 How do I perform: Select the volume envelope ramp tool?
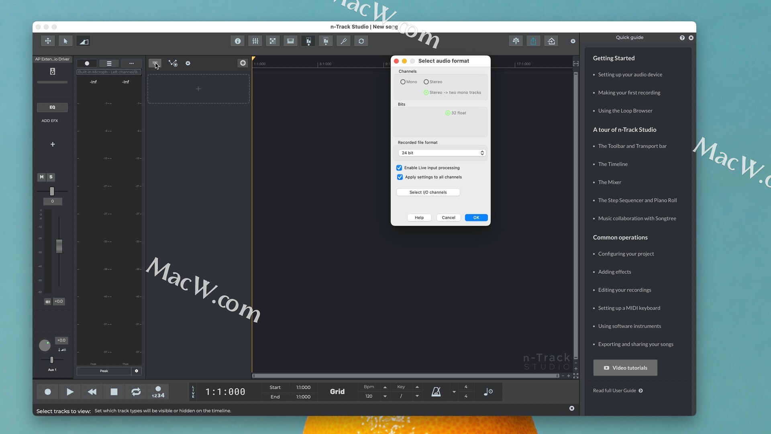[84, 41]
